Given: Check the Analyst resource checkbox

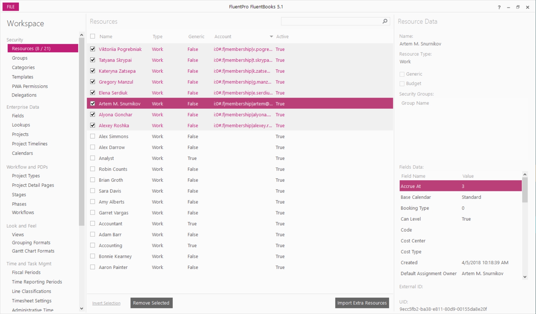Looking at the screenshot, I should click(x=92, y=158).
